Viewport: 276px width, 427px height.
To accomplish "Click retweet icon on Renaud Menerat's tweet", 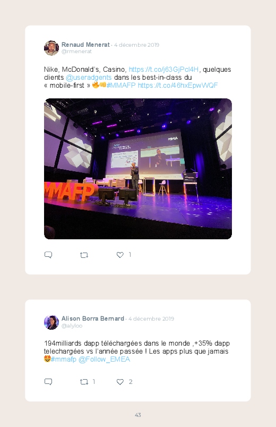I will (x=84, y=255).
